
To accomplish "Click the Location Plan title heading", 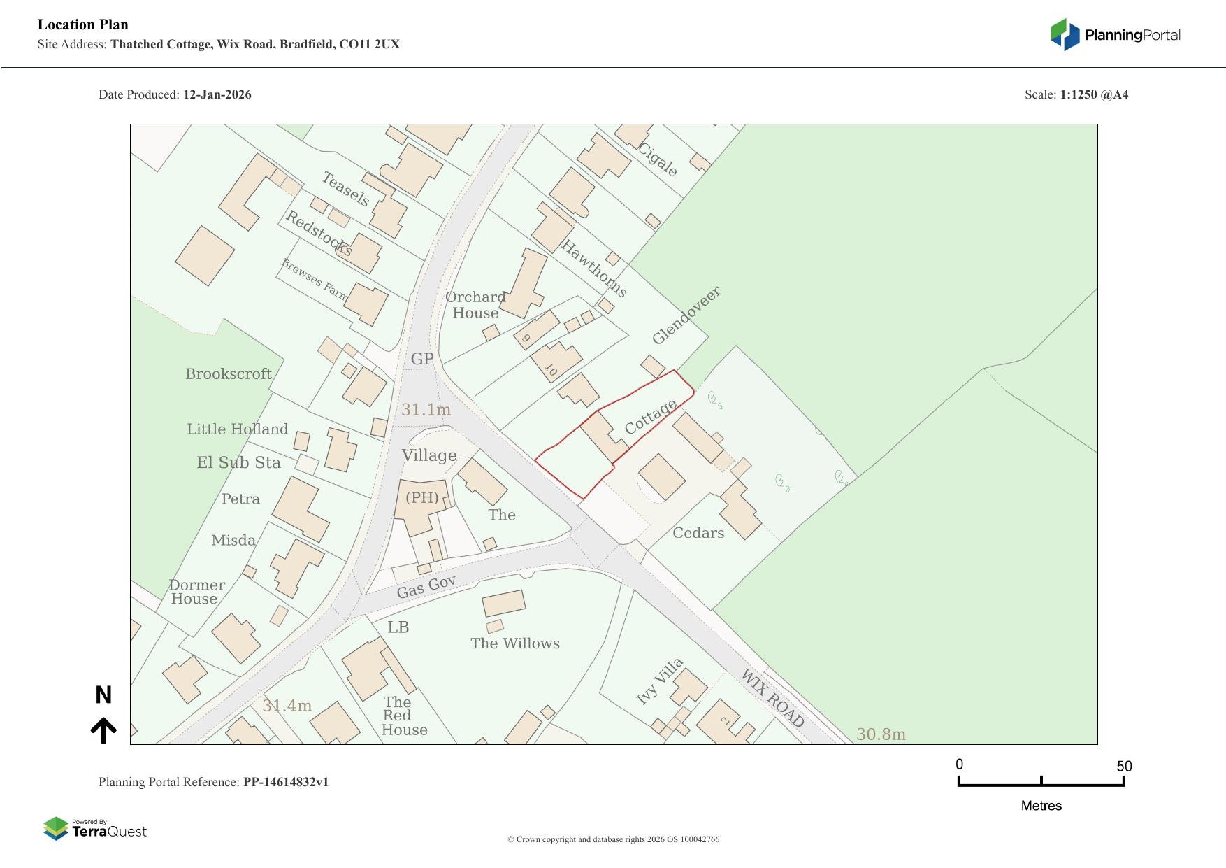I will [83, 24].
